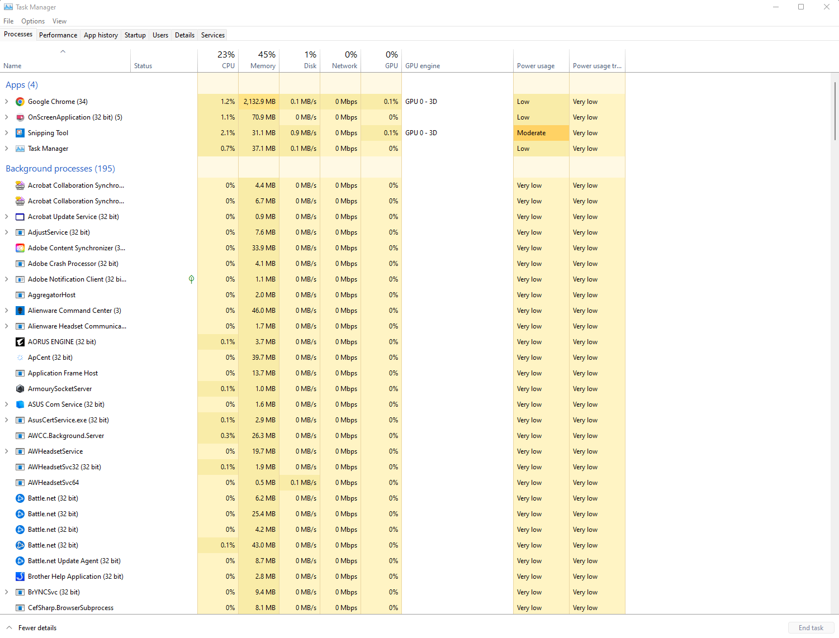Click the AORUS ENGINE process icon
This screenshot has width=839, height=638.
click(20, 342)
